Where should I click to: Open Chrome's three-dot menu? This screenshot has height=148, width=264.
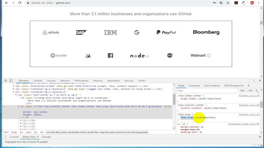tap(259, 3)
